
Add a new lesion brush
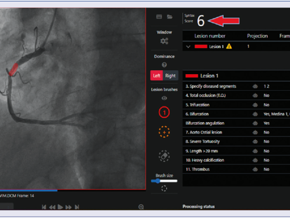(x=164, y=132)
